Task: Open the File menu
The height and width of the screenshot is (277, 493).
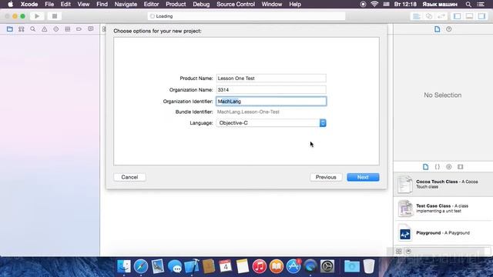Action: tap(49, 5)
